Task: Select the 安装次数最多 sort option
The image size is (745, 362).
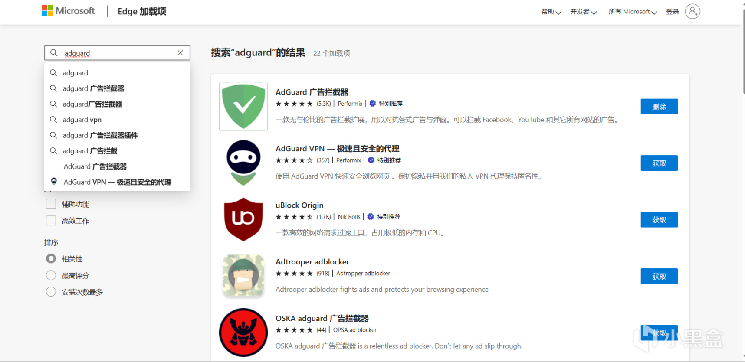Action: [x=51, y=292]
